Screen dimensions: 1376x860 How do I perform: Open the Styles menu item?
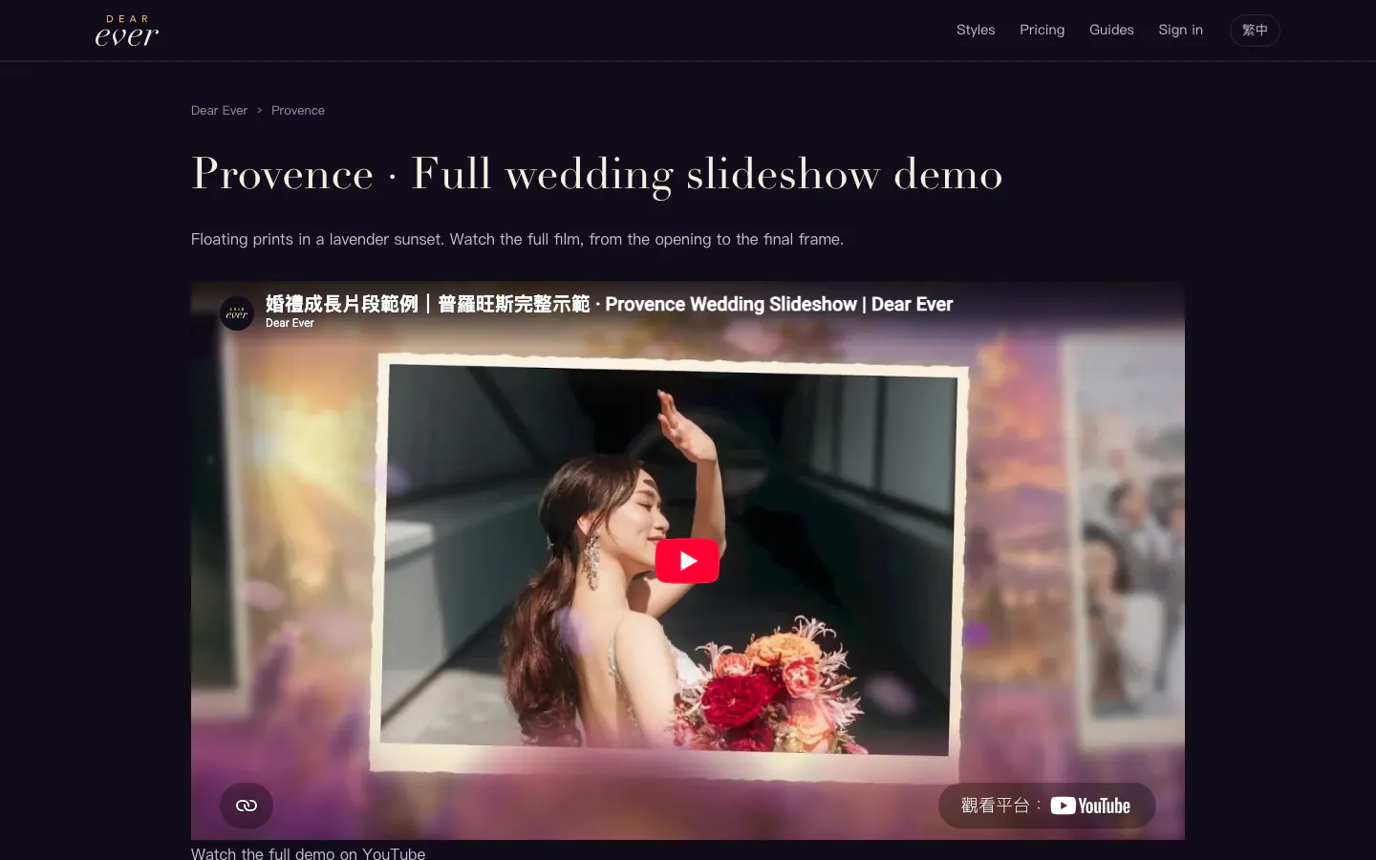pos(976,30)
